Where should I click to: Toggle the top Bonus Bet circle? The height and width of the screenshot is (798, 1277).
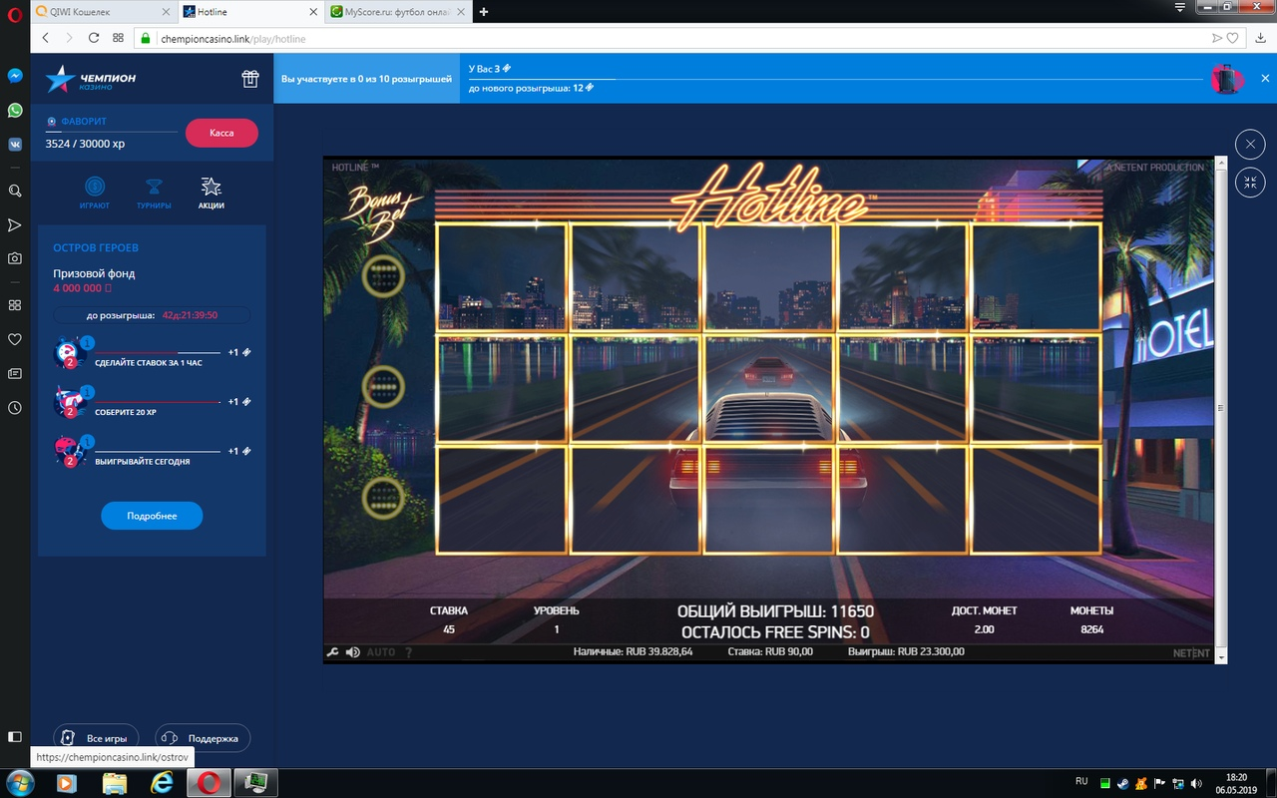(x=381, y=278)
